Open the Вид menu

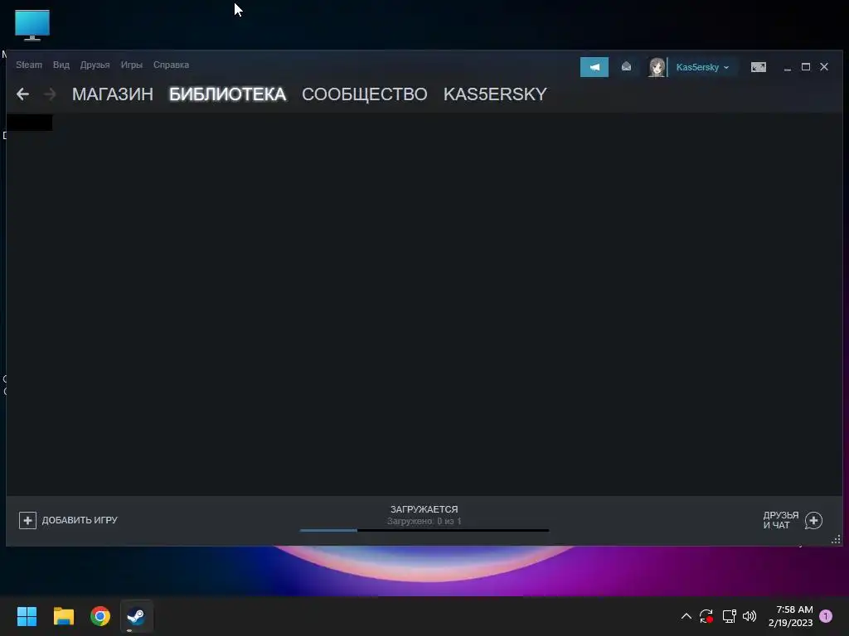[61, 65]
